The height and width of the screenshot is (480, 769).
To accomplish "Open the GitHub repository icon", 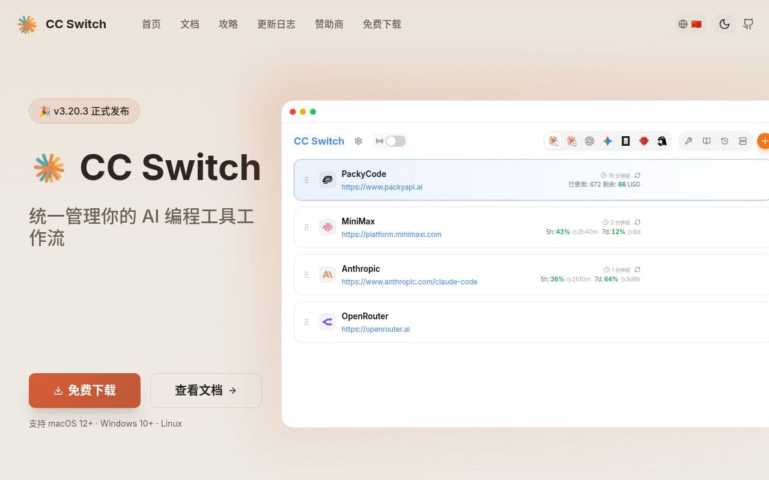I will pos(748,24).
